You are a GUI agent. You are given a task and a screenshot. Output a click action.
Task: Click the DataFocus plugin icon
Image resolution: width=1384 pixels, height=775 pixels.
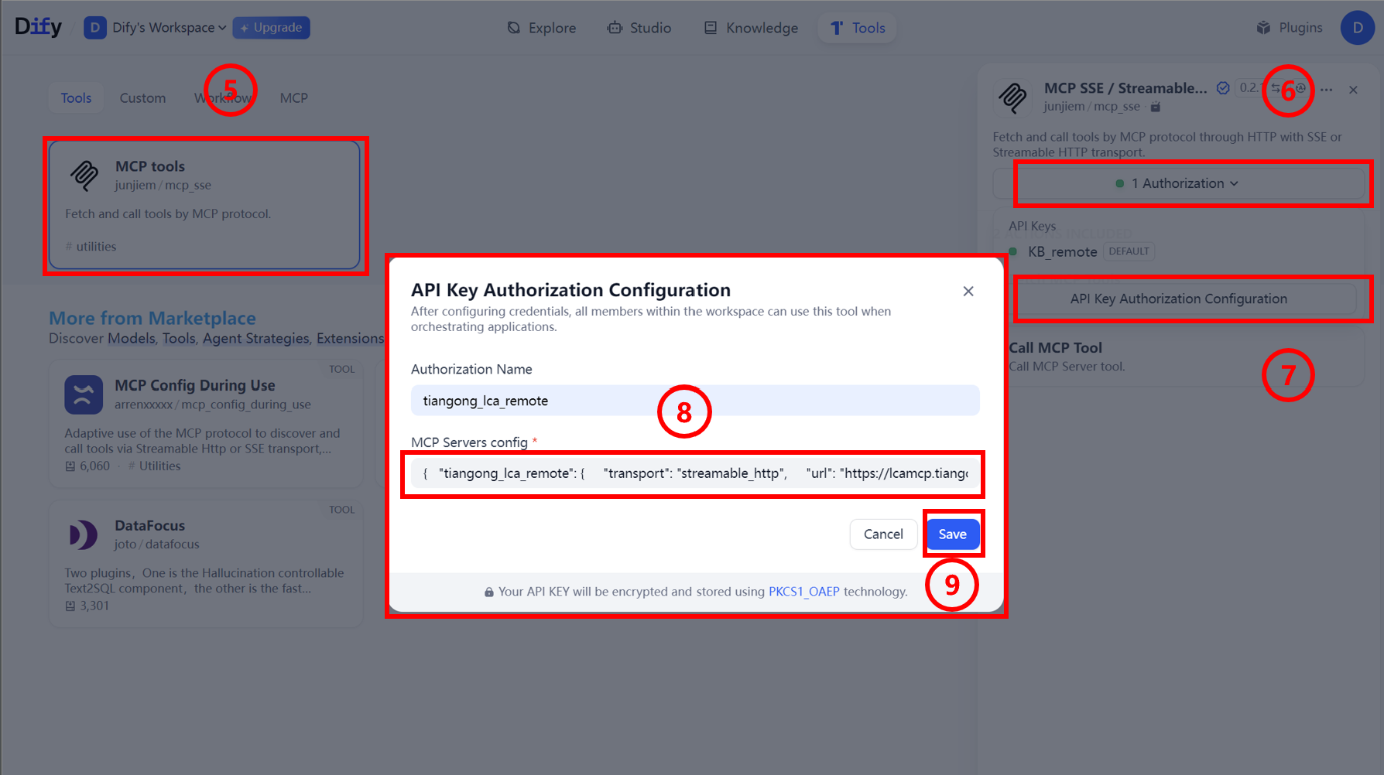tap(84, 534)
